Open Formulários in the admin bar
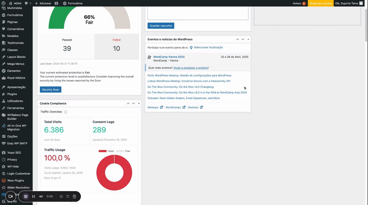Image resolution: width=368 pixels, height=205 pixels. click(x=73, y=3)
